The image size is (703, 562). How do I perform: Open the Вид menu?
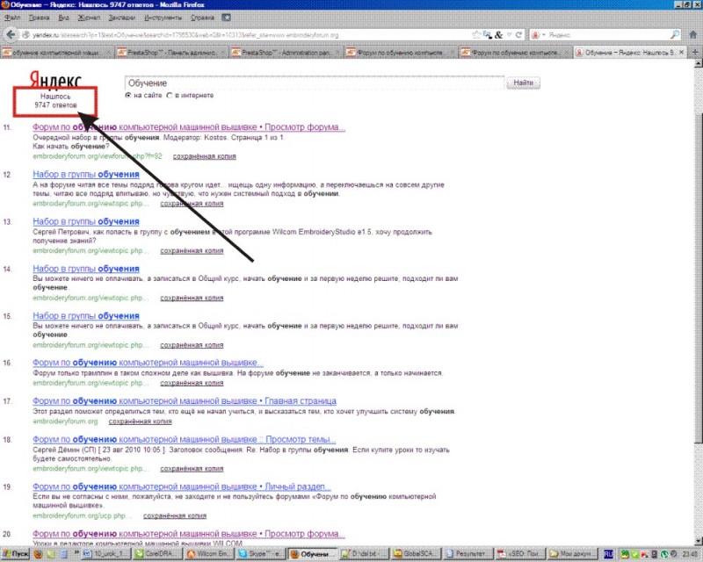coord(63,18)
